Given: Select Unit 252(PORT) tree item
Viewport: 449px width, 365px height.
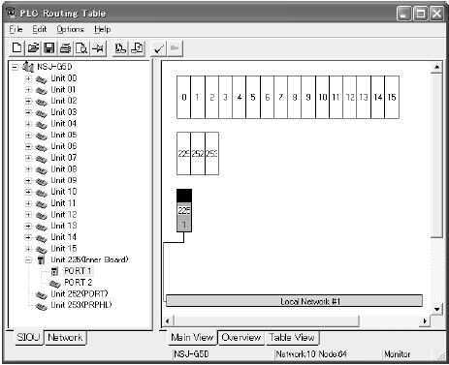Looking at the screenshot, I should click(x=80, y=293).
